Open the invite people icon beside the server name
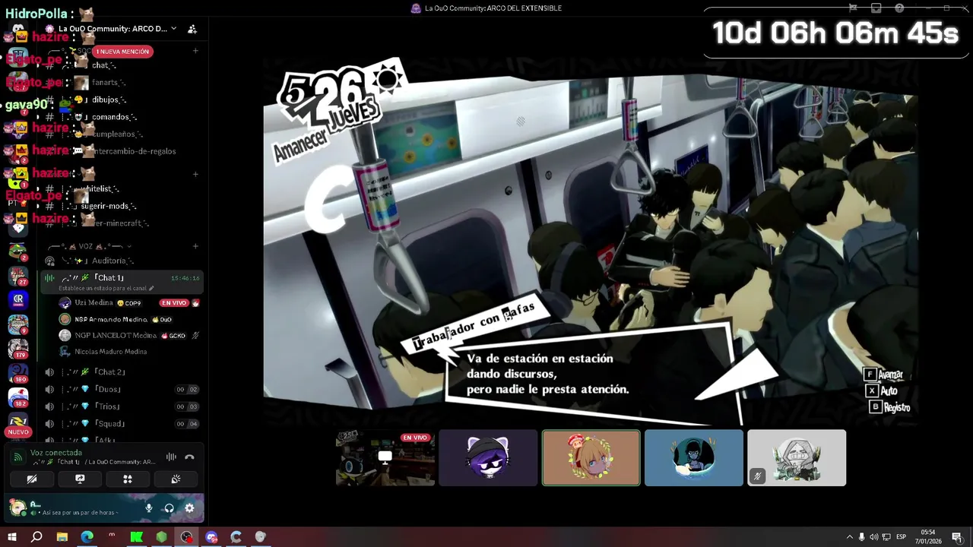973x547 pixels. click(192, 29)
